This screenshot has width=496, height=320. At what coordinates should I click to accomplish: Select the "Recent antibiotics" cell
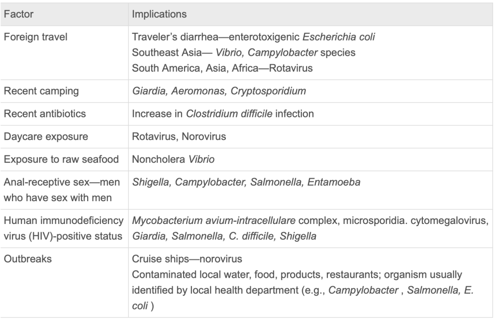tap(45, 114)
